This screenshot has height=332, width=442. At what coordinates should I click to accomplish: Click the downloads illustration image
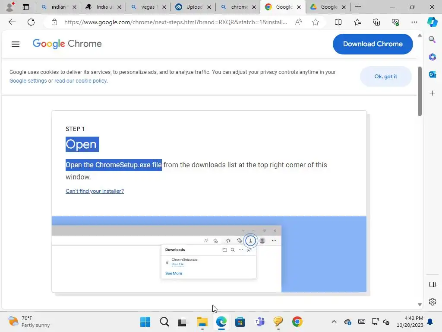coord(209,254)
